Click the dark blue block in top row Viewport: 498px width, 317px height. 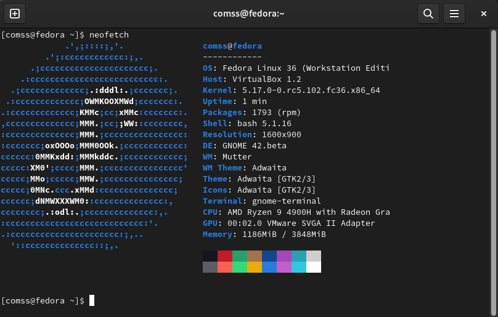coord(269,256)
